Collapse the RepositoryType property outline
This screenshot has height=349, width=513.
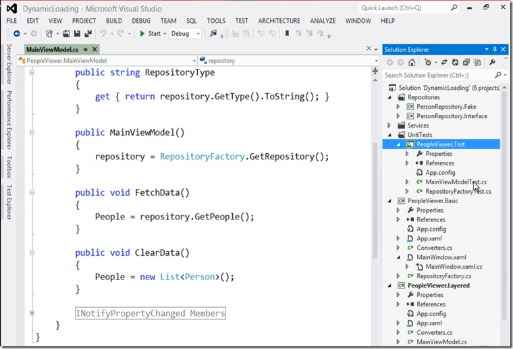(32, 72)
